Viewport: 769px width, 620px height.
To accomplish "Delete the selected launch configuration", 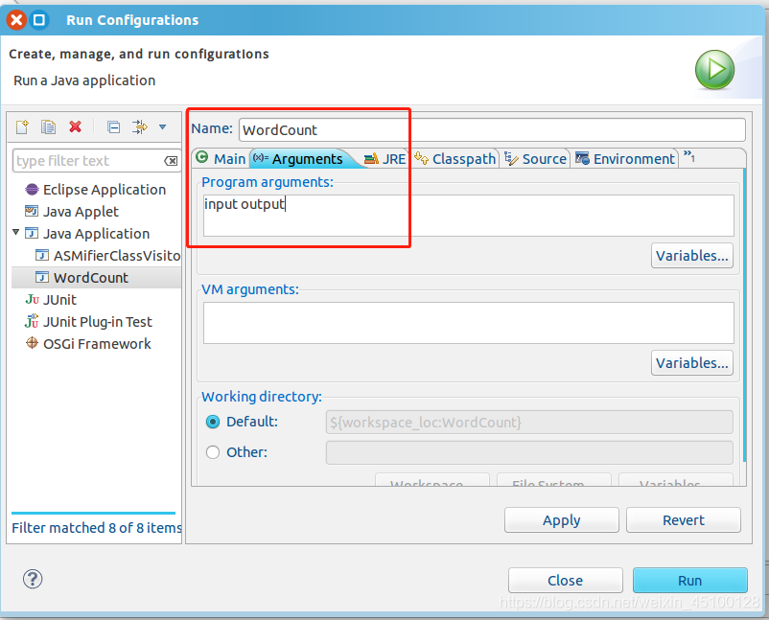I will 75,126.
